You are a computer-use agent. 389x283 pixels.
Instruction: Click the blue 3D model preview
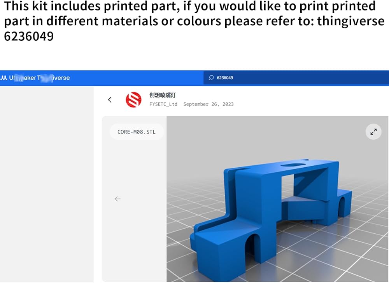(x=271, y=213)
